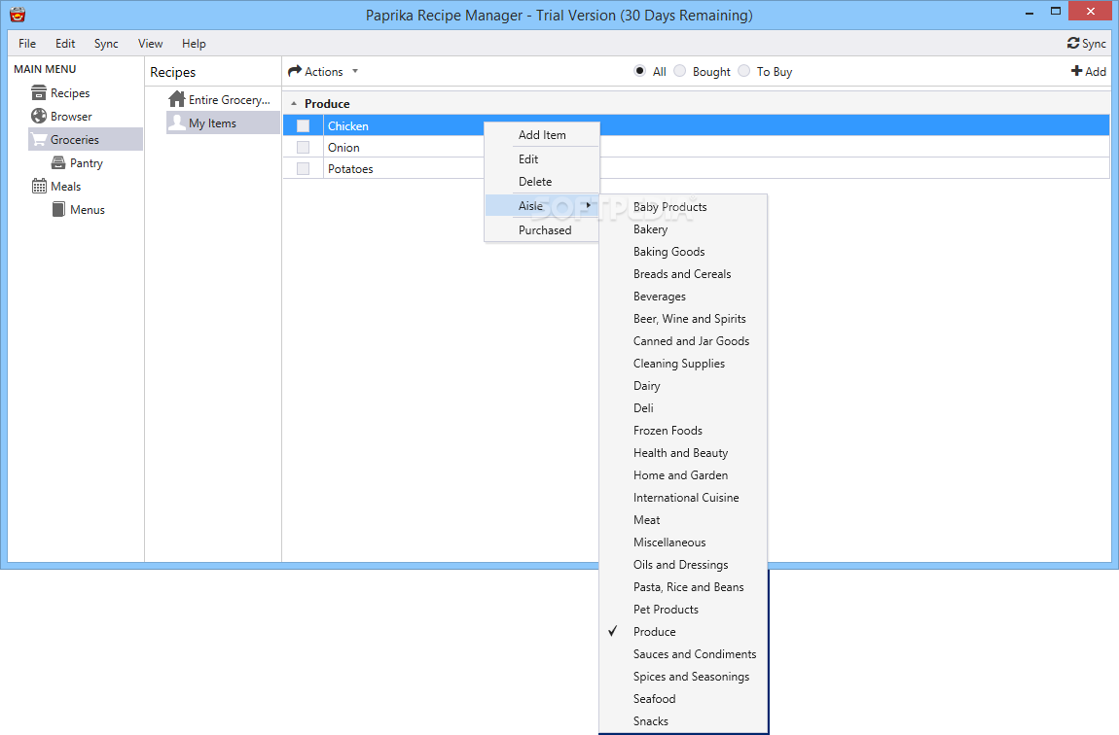Check the Potatoes item checkbox
Image resolution: width=1119 pixels, height=735 pixels.
pyautogui.click(x=304, y=169)
